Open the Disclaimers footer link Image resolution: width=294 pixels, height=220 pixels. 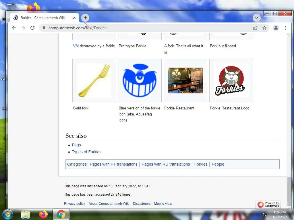[142, 204]
